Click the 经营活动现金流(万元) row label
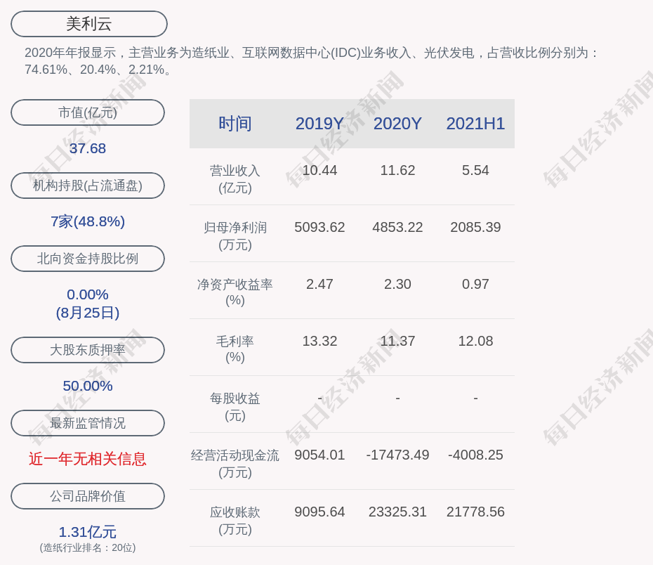Screen dimensions: 653x565 (235, 464)
